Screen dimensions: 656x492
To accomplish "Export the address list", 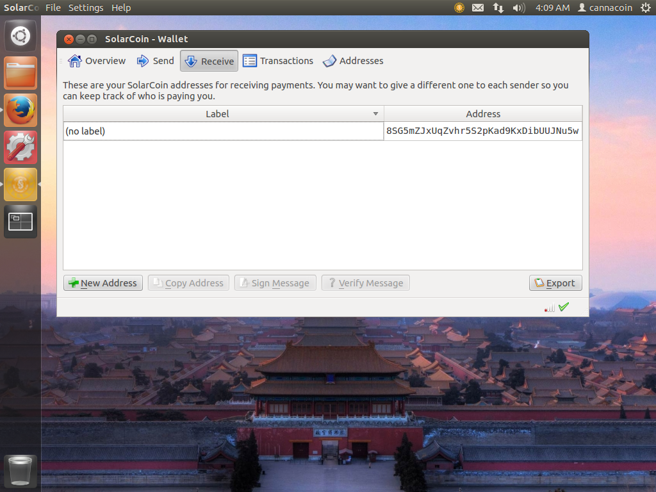I will tap(555, 283).
